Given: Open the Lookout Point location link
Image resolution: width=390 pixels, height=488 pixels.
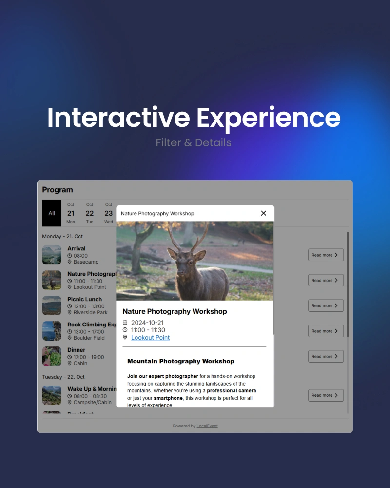Looking at the screenshot, I should [x=150, y=337].
